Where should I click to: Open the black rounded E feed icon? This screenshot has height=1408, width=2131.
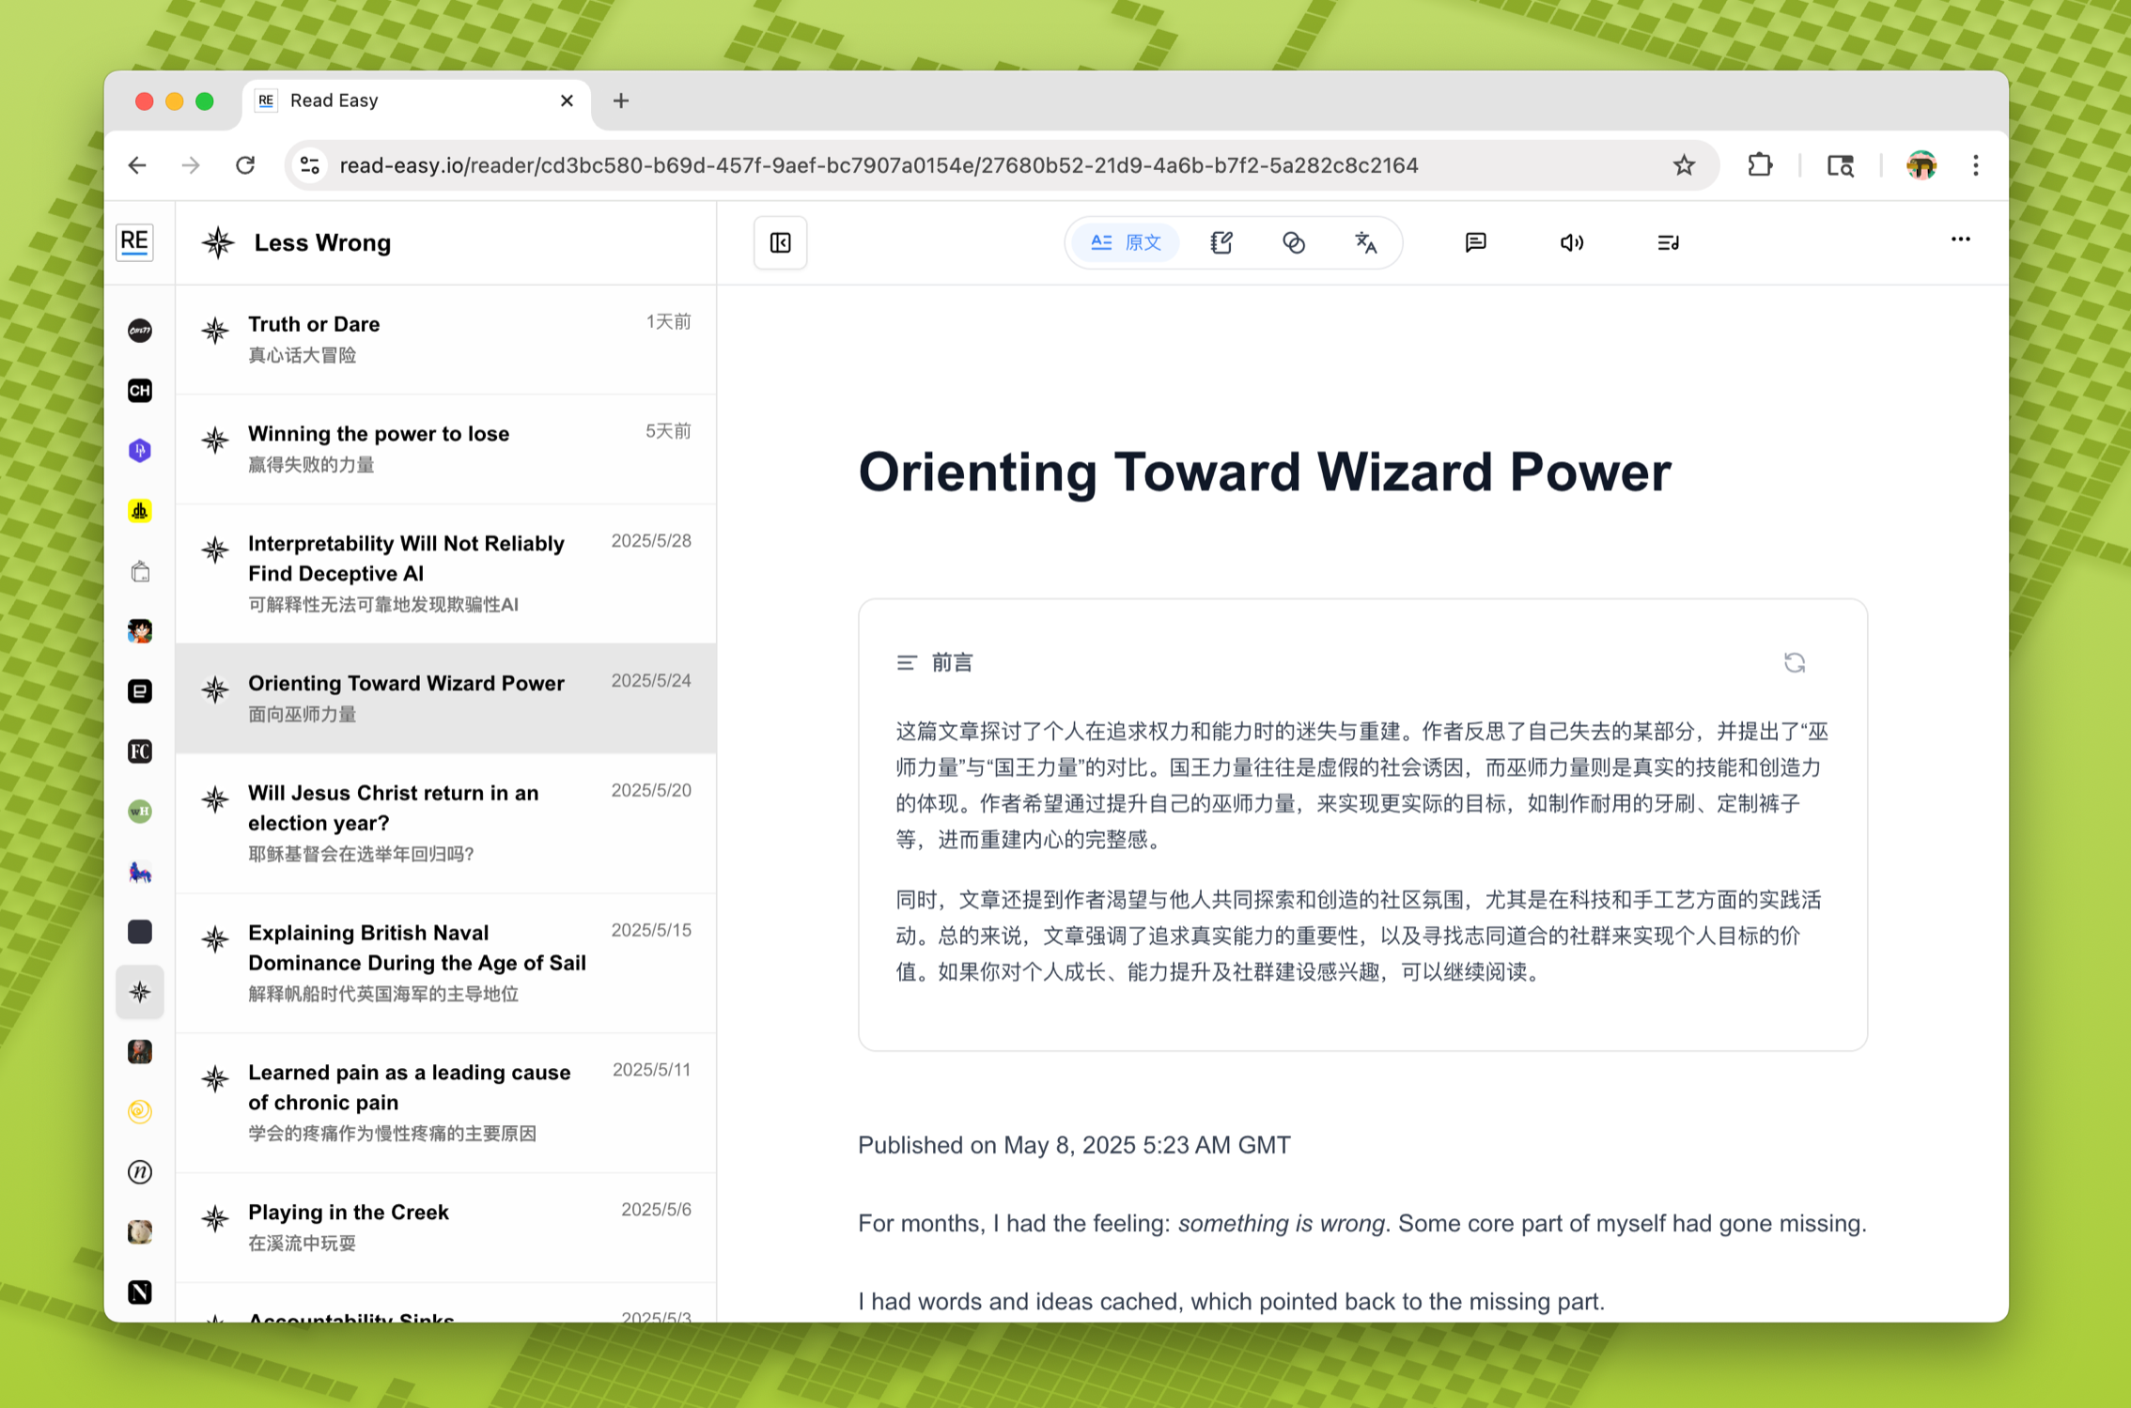click(140, 691)
